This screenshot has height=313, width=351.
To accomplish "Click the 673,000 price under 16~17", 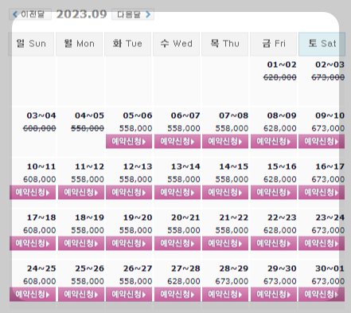I will 328,179.
